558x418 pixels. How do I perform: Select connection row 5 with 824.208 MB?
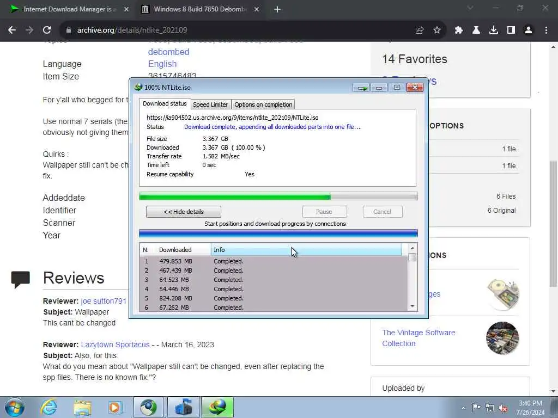(x=274, y=298)
